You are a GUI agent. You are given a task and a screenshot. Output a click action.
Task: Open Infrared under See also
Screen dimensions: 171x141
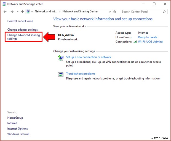12,123
